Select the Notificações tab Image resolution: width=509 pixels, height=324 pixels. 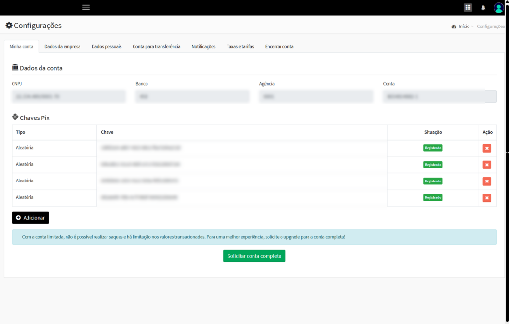(203, 47)
